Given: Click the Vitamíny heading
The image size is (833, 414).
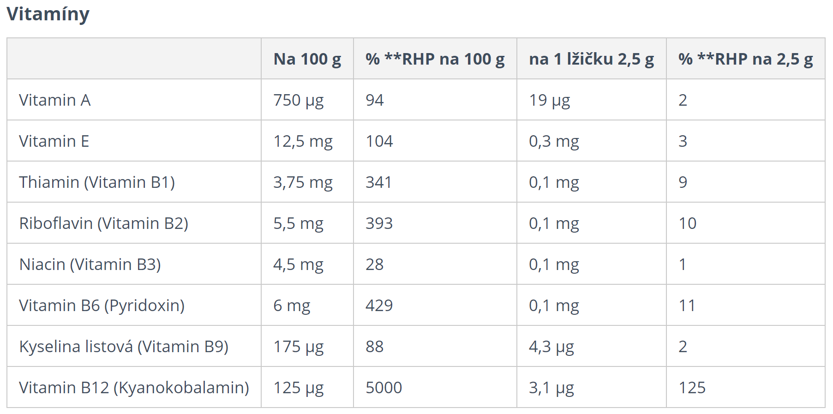Looking at the screenshot, I should coord(48,14).
